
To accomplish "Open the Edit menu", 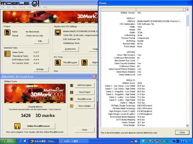I will [8, 7].
